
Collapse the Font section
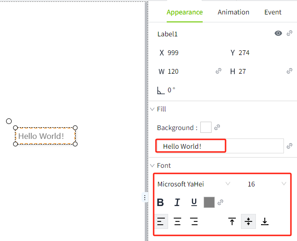click(152, 165)
